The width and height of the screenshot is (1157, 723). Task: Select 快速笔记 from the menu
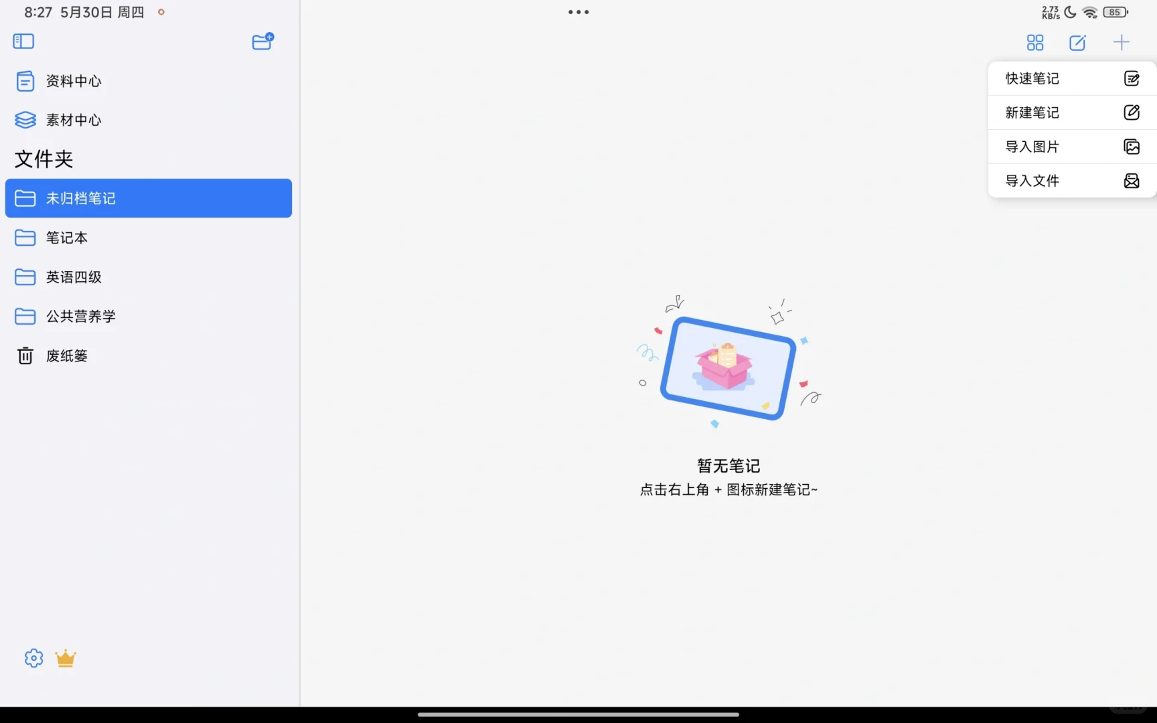point(1070,78)
